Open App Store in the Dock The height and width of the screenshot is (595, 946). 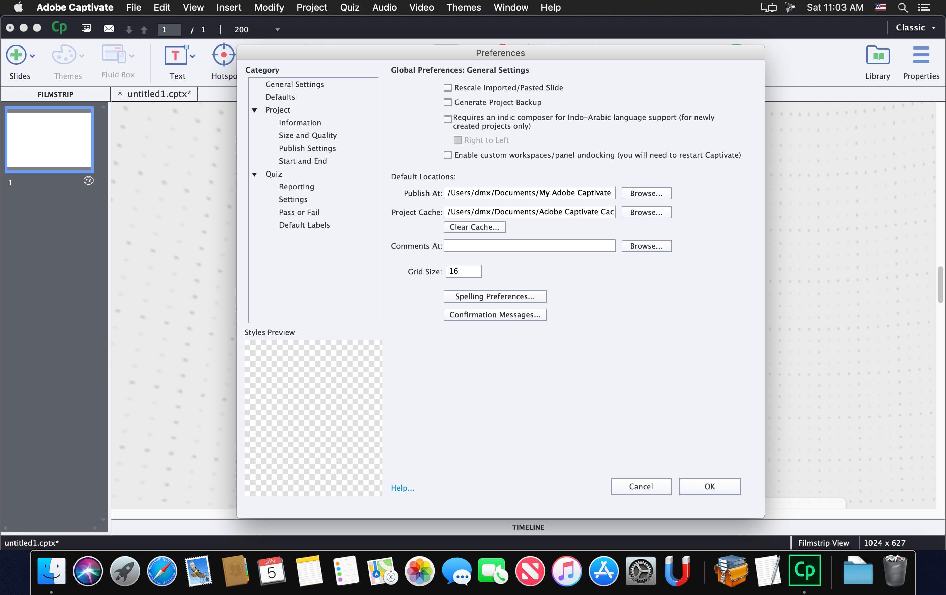click(603, 571)
